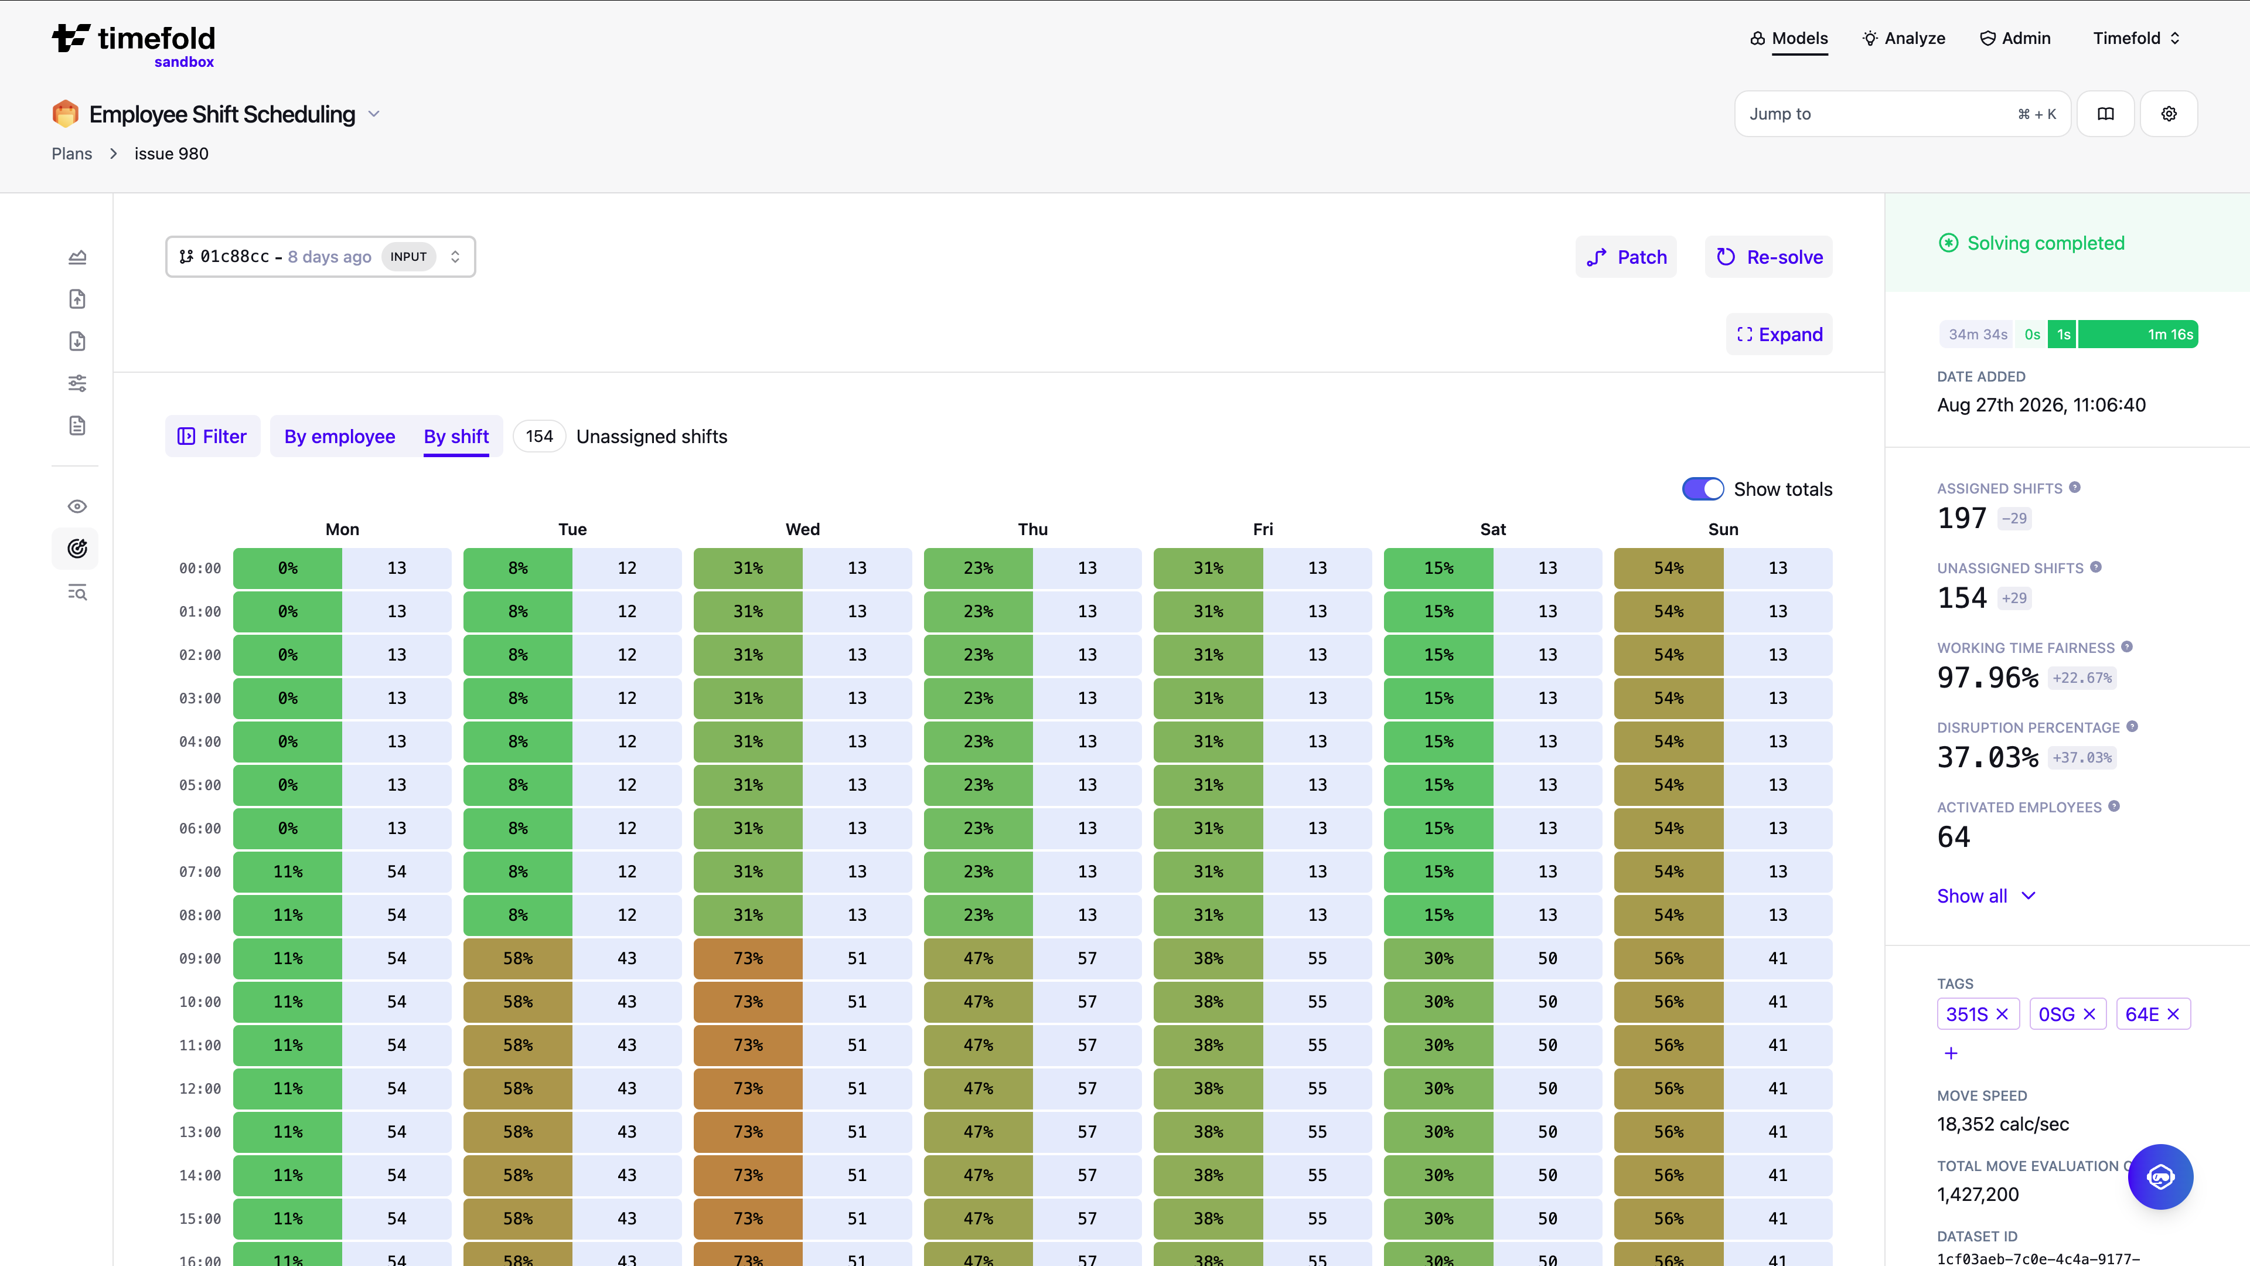Remove the 64E tag

click(2173, 1015)
